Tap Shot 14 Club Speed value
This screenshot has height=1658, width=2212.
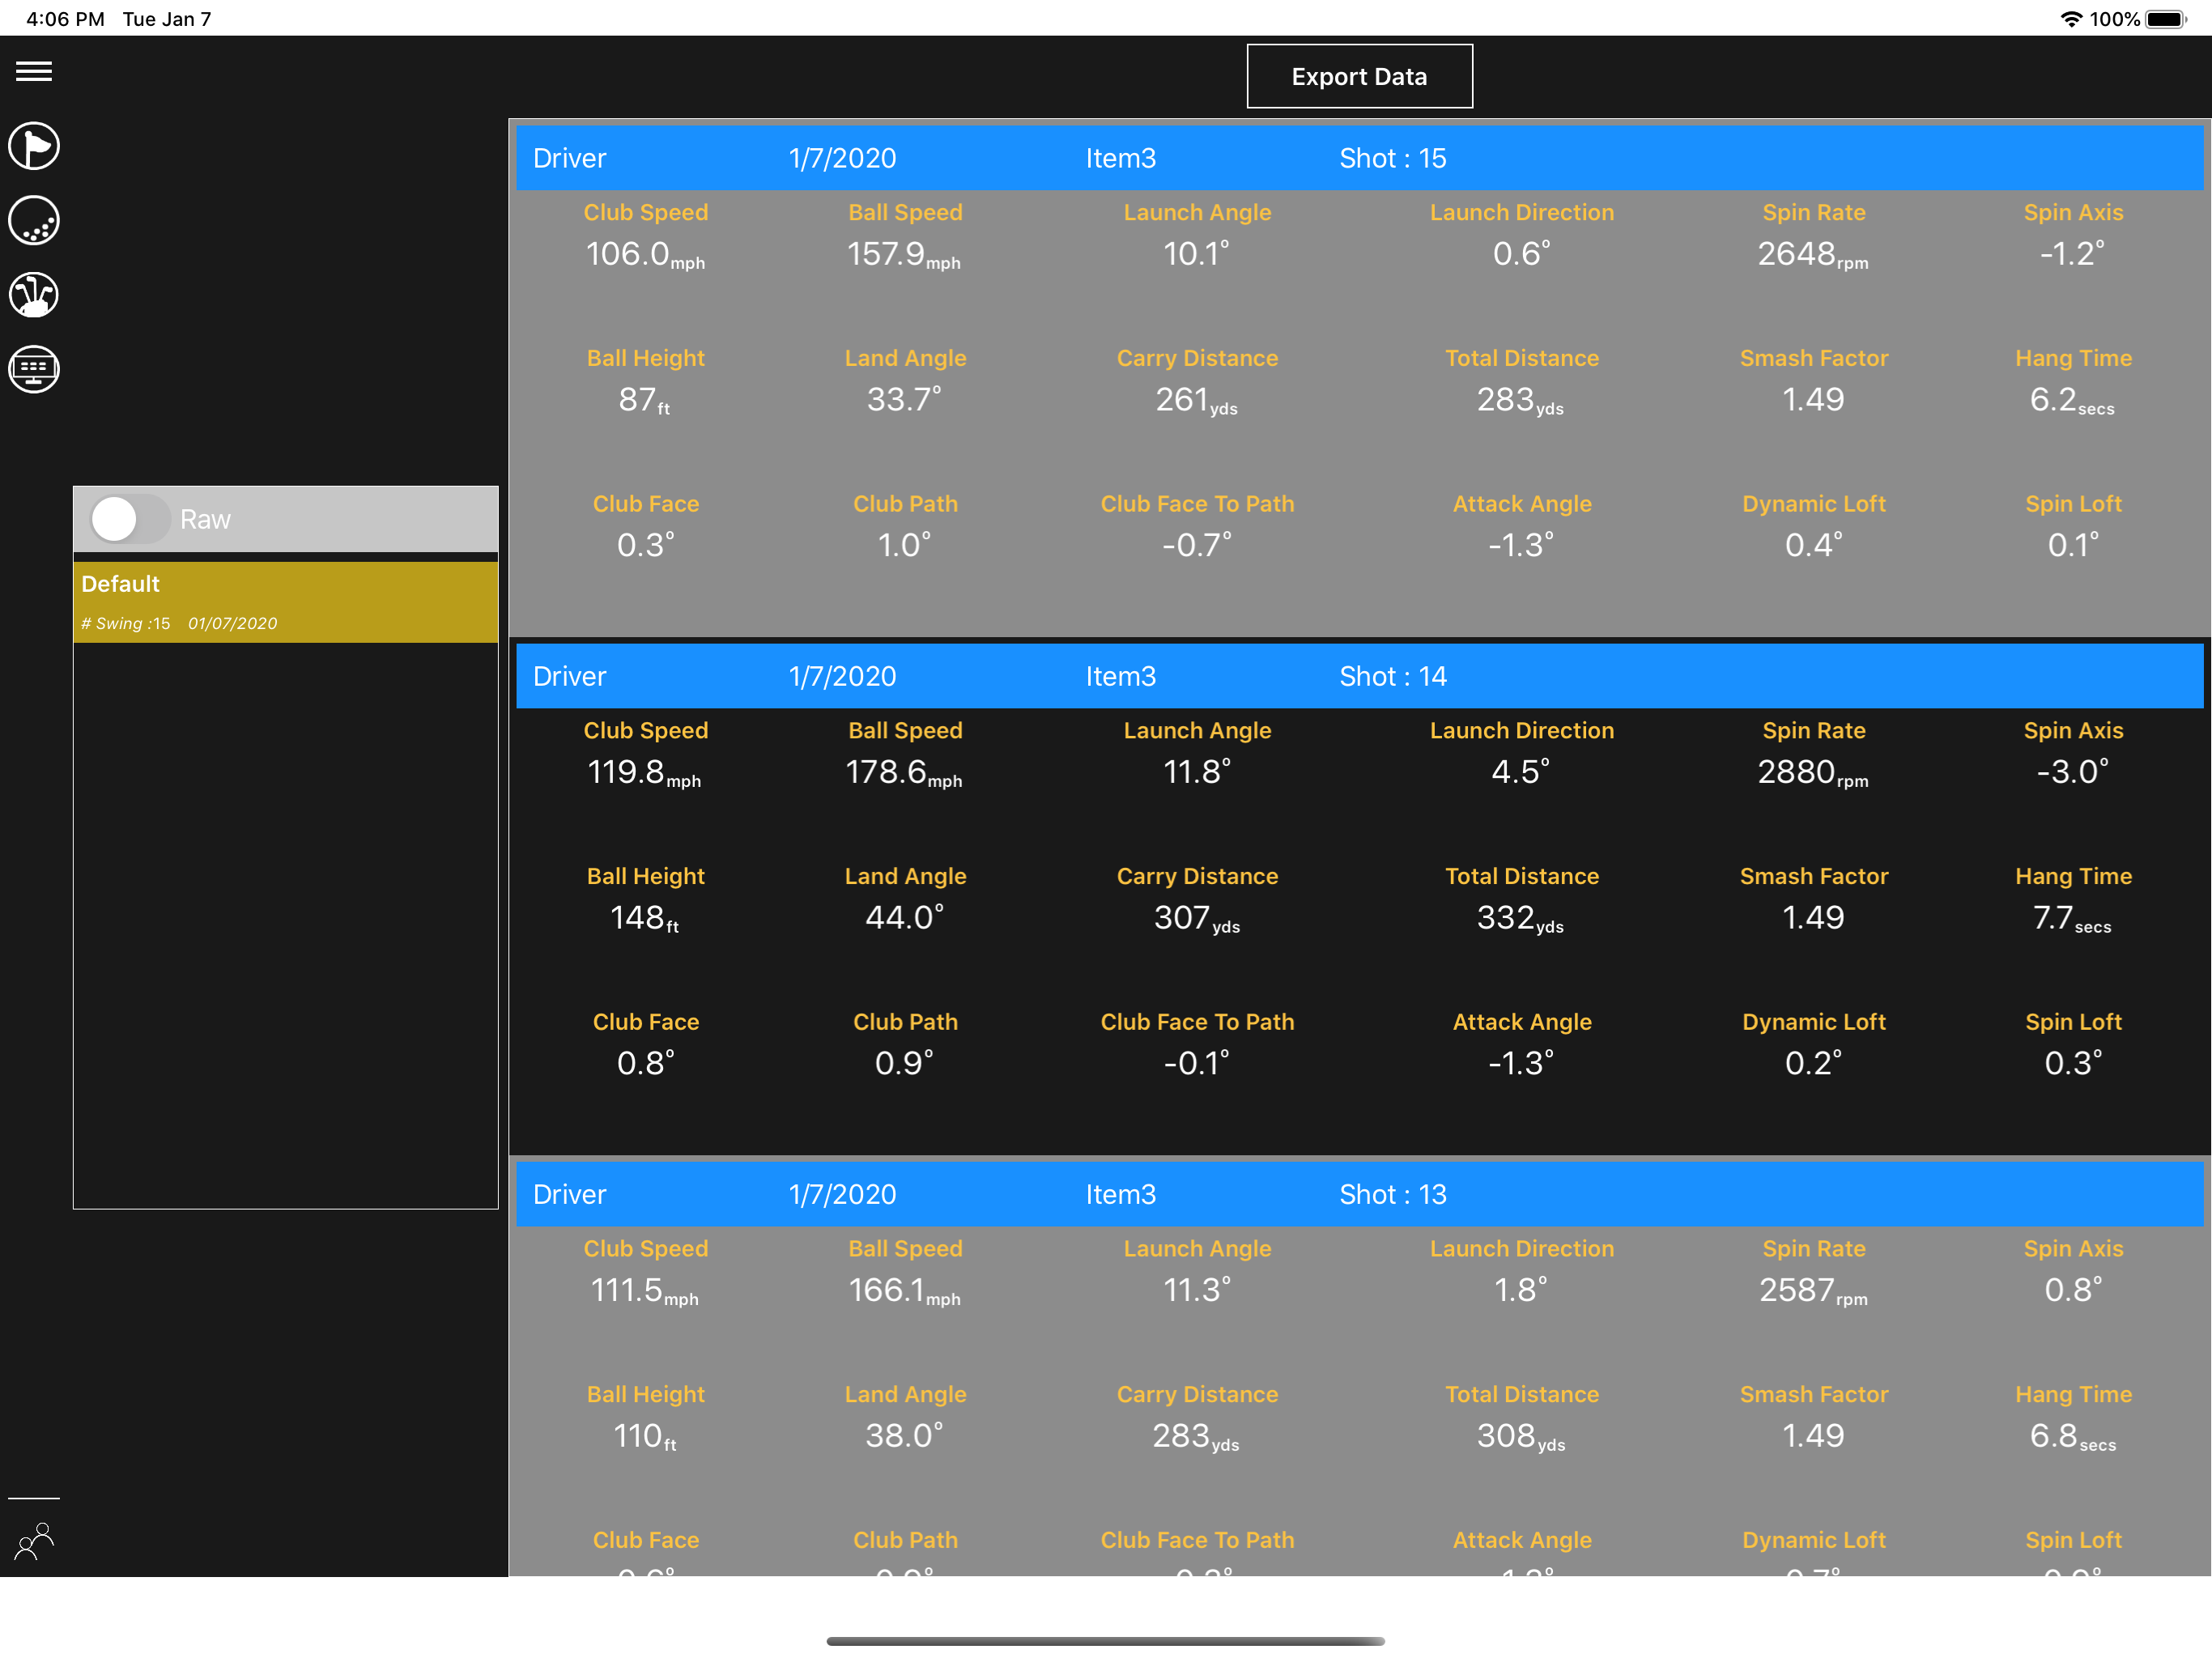645,772
